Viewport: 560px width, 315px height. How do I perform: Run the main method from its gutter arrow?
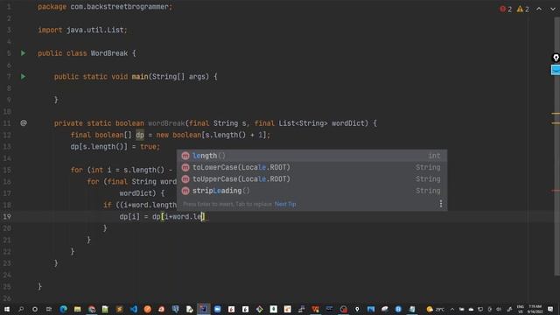pyautogui.click(x=24, y=76)
